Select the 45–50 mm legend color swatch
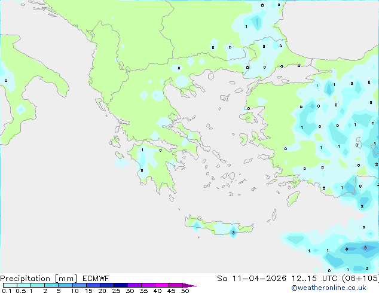The height and width of the screenshot is (293, 379). 176,285
